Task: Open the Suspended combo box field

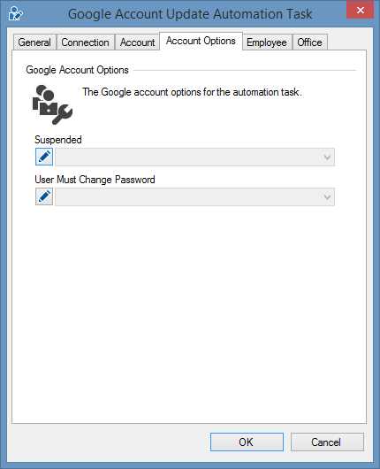Action: (x=194, y=157)
